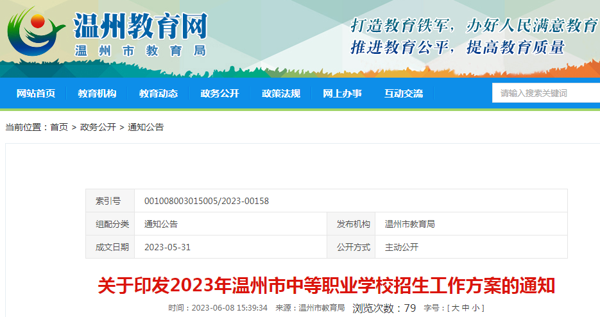Image resolution: width=600 pixels, height=317 pixels.
Task: Select index number 001008003015005/2023-00158
Action: point(207,201)
